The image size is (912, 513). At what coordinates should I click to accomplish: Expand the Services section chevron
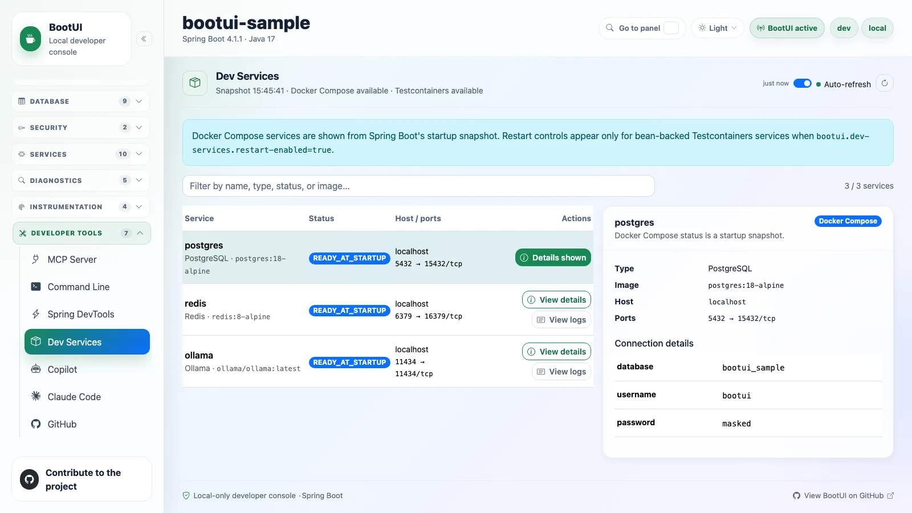pyautogui.click(x=139, y=154)
